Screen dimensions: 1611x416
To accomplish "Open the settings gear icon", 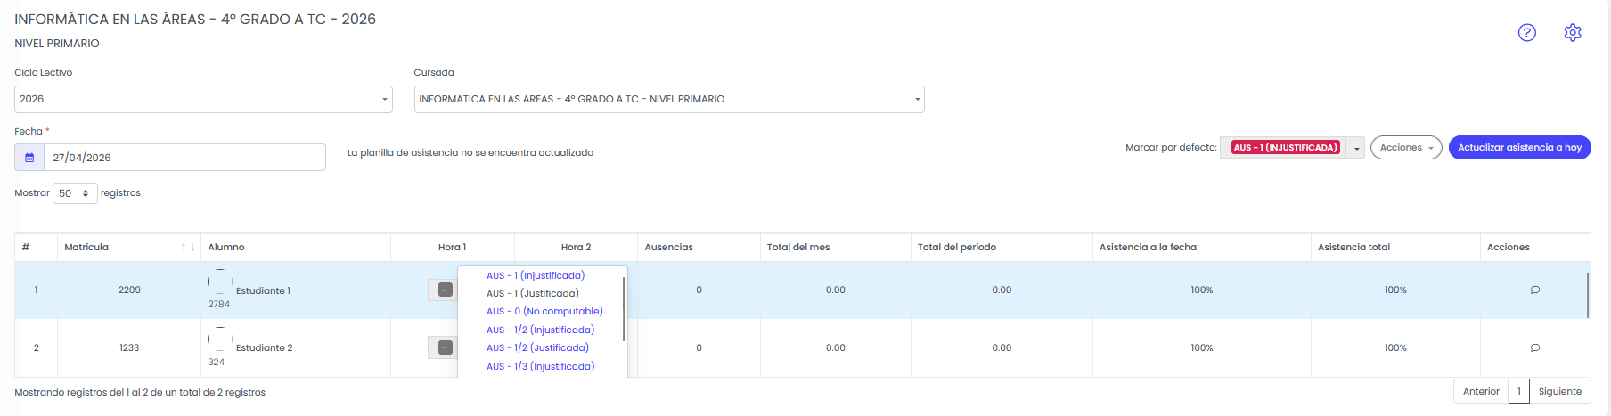I will pyautogui.click(x=1573, y=33).
